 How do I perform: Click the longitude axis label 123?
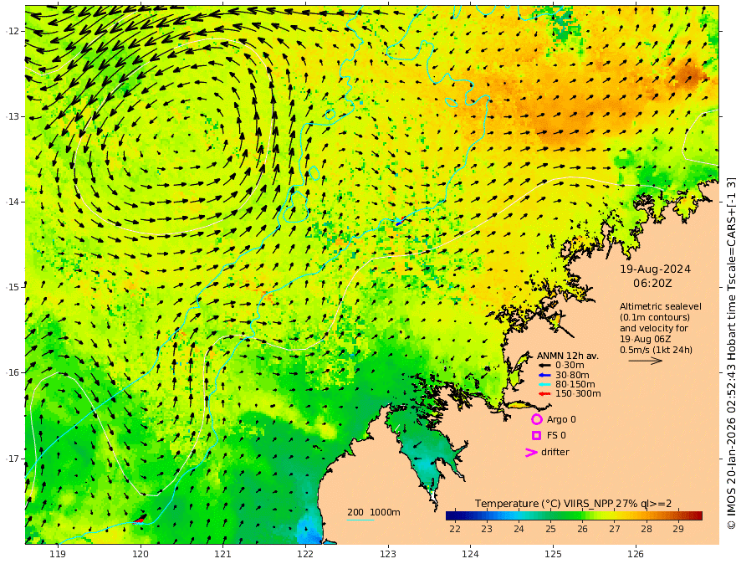[x=388, y=555]
